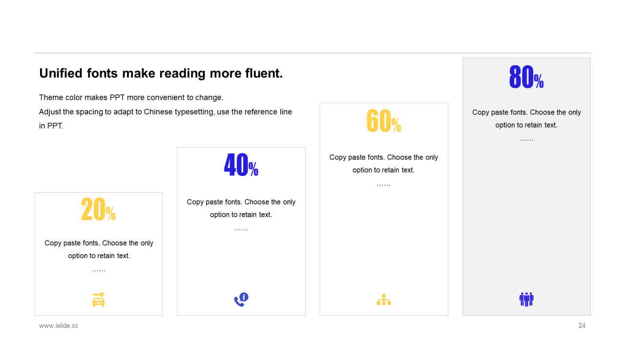The height and width of the screenshot is (352, 625).
Task: Click the page number 24
Action: click(582, 326)
